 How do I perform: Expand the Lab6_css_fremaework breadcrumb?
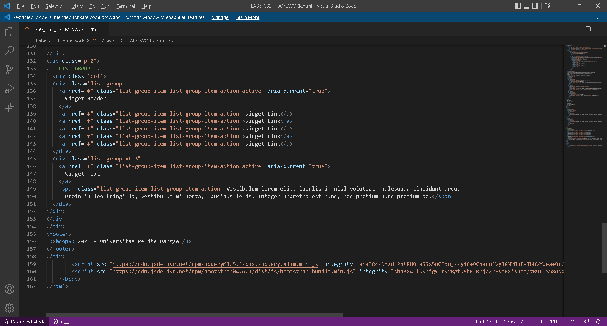pos(60,41)
